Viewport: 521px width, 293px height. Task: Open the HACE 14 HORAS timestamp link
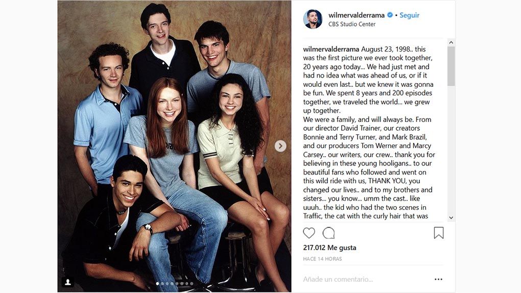pos(322,259)
